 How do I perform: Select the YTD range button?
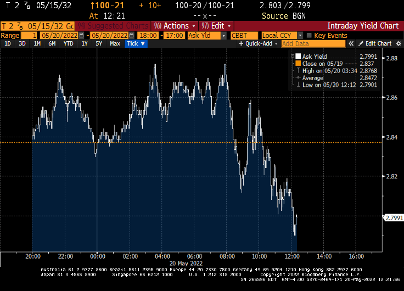[x=68, y=43]
